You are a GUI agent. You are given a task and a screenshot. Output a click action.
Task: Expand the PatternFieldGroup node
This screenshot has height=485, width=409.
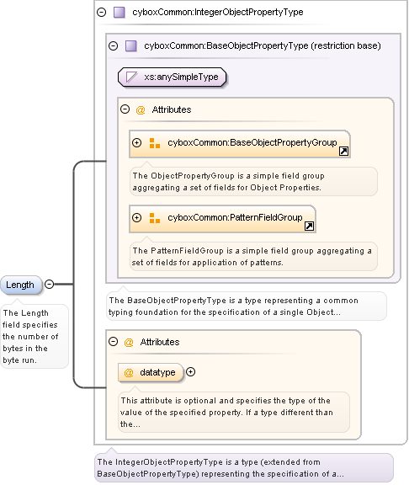coord(136,217)
